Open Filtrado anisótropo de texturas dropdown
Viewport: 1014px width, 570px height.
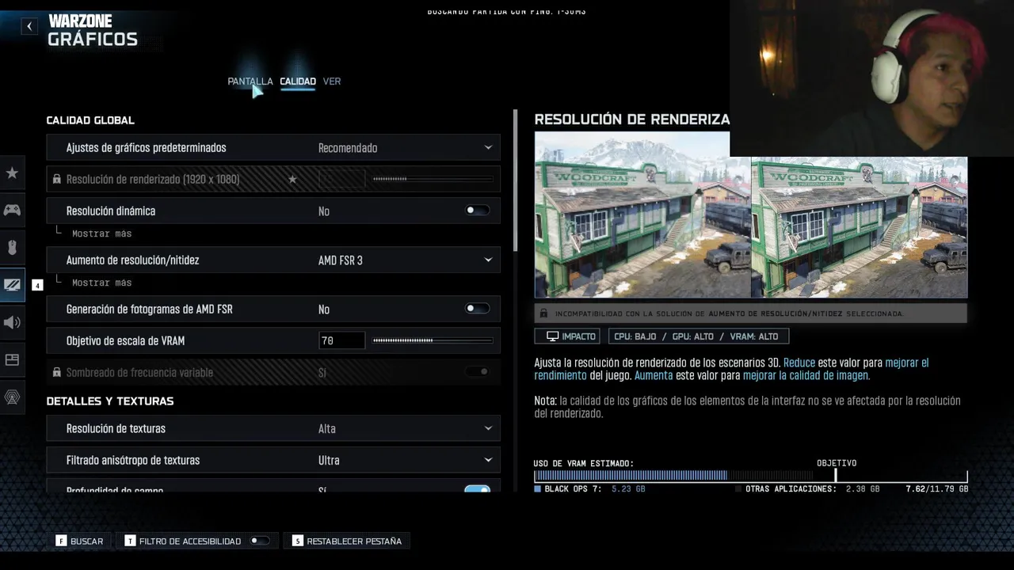(273, 460)
